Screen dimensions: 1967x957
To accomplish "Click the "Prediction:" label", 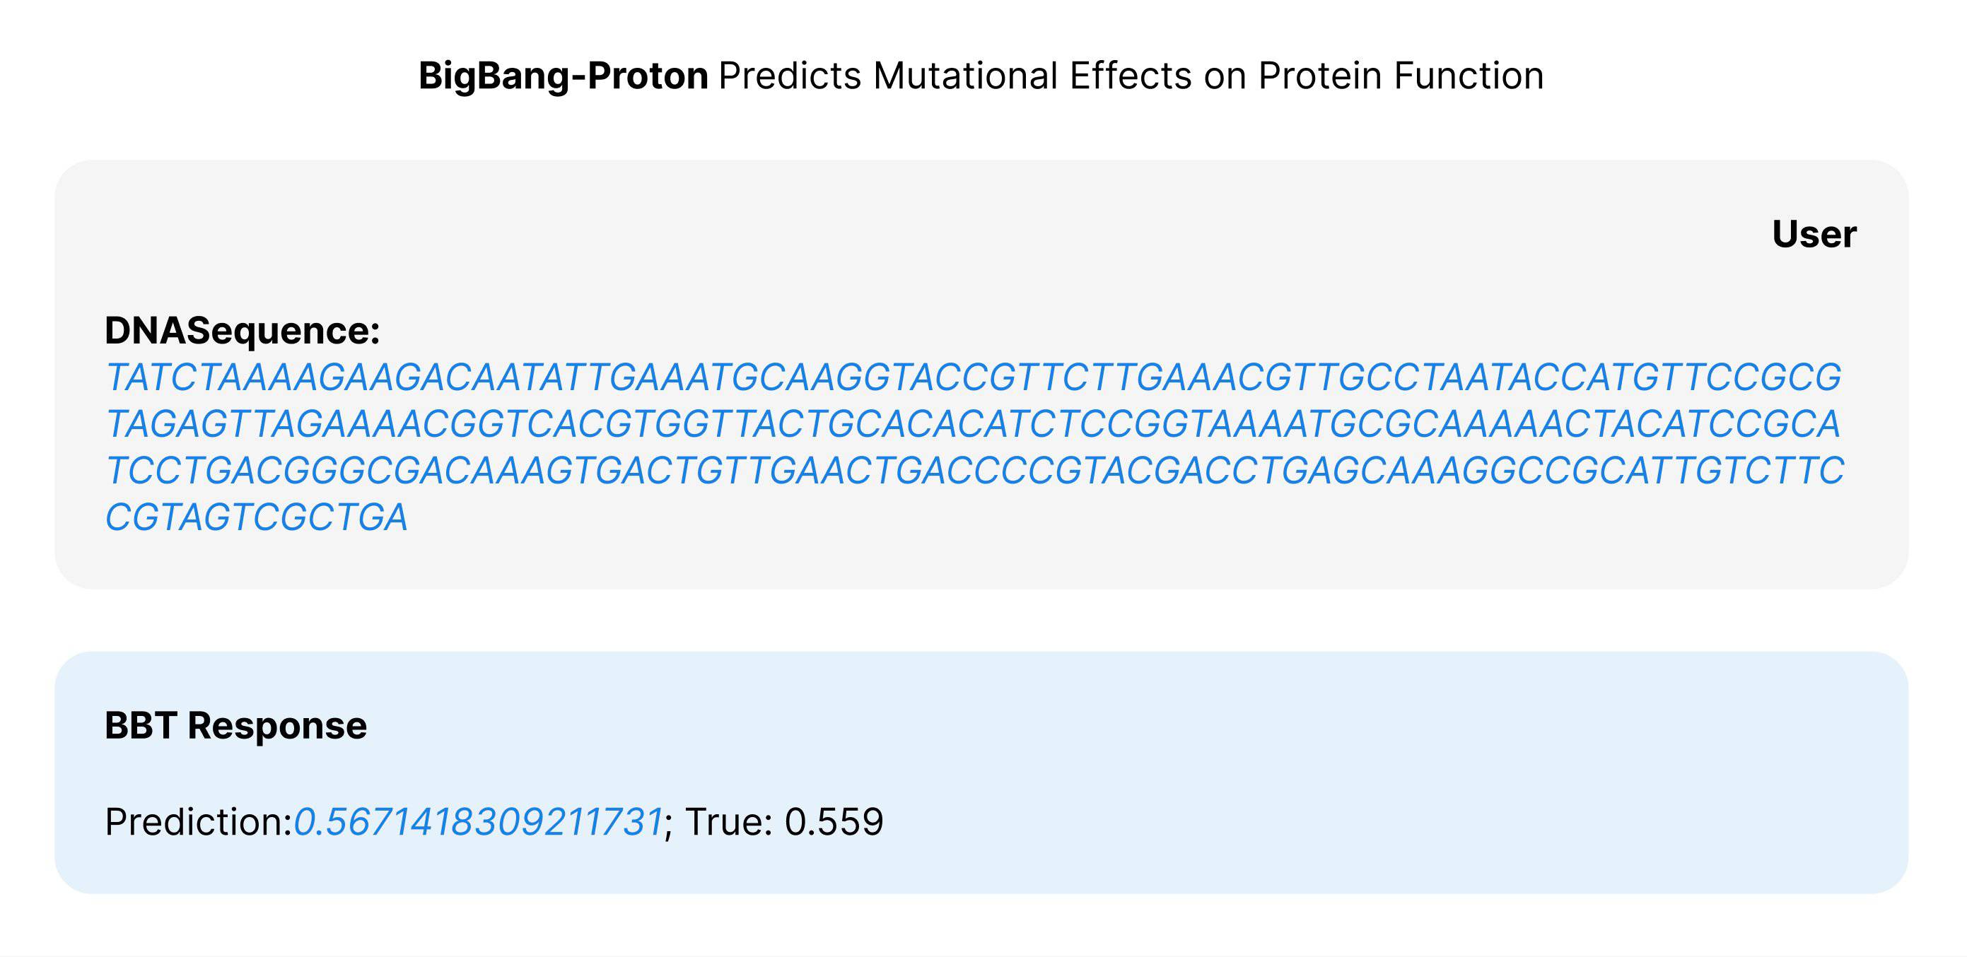I will [x=199, y=823].
